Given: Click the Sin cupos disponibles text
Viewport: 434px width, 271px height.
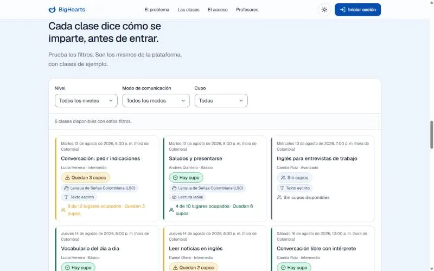Looking at the screenshot, I should coord(307,197).
